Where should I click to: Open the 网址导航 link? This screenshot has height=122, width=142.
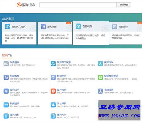(62, 103)
